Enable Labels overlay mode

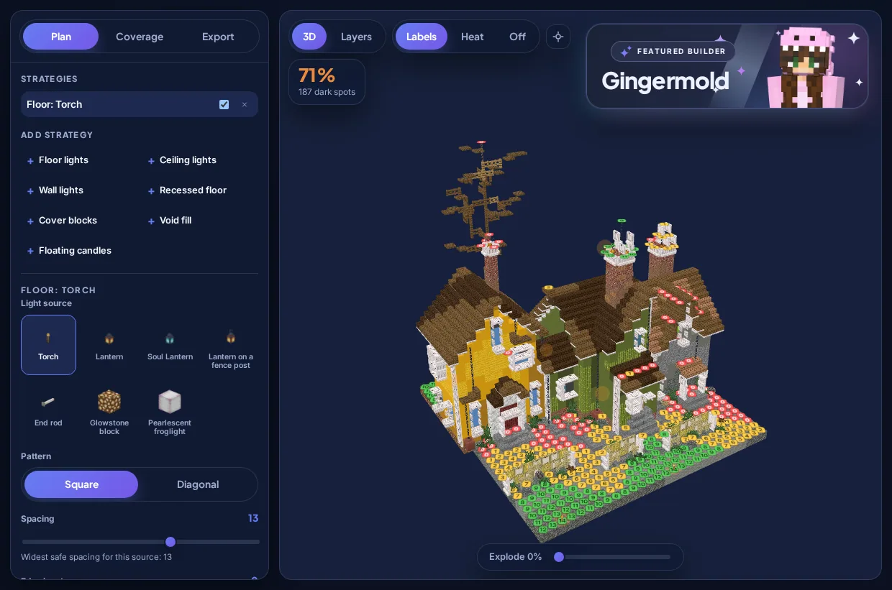coord(422,37)
